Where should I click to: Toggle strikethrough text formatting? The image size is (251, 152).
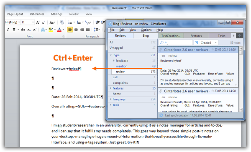23,30
